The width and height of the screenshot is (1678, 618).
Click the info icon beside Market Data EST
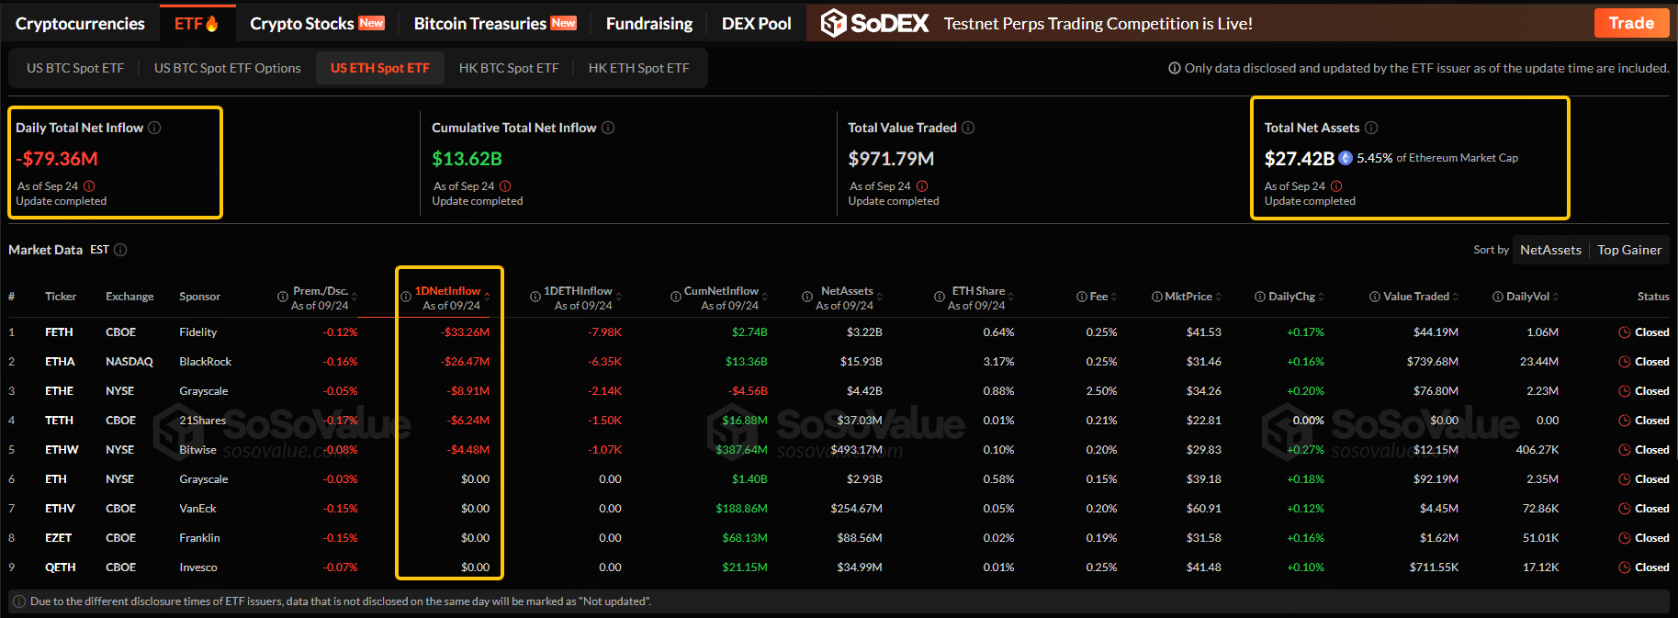point(120,250)
